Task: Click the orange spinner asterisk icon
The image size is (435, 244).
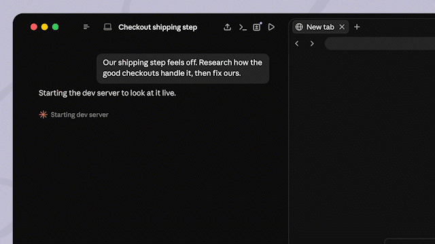Action: [43, 115]
